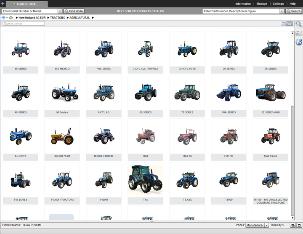
Task: Click the Type to narrow filter box
Action: pyautogui.click(x=24, y=24)
